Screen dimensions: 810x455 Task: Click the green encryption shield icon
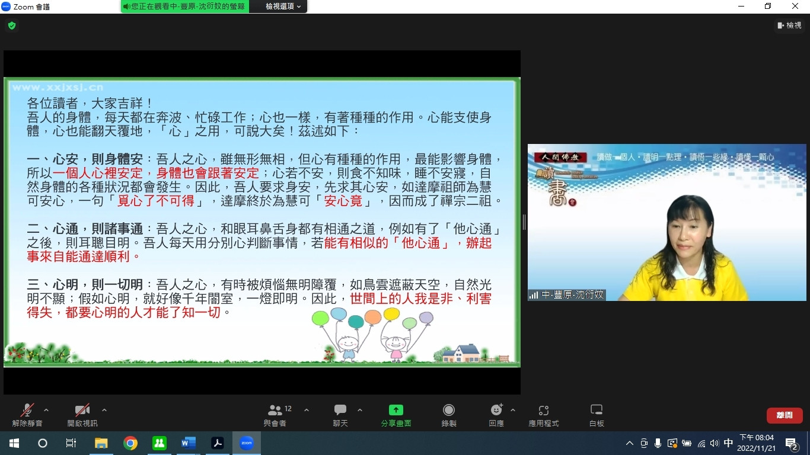[12, 25]
